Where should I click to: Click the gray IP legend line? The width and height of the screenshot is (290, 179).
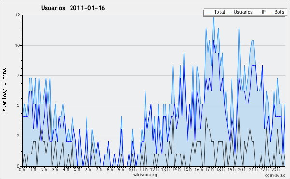pyautogui.click(x=257, y=12)
